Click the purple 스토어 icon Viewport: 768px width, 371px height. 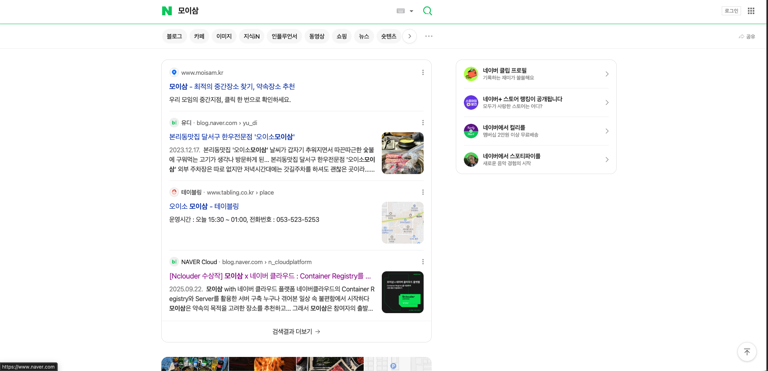(471, 102)
